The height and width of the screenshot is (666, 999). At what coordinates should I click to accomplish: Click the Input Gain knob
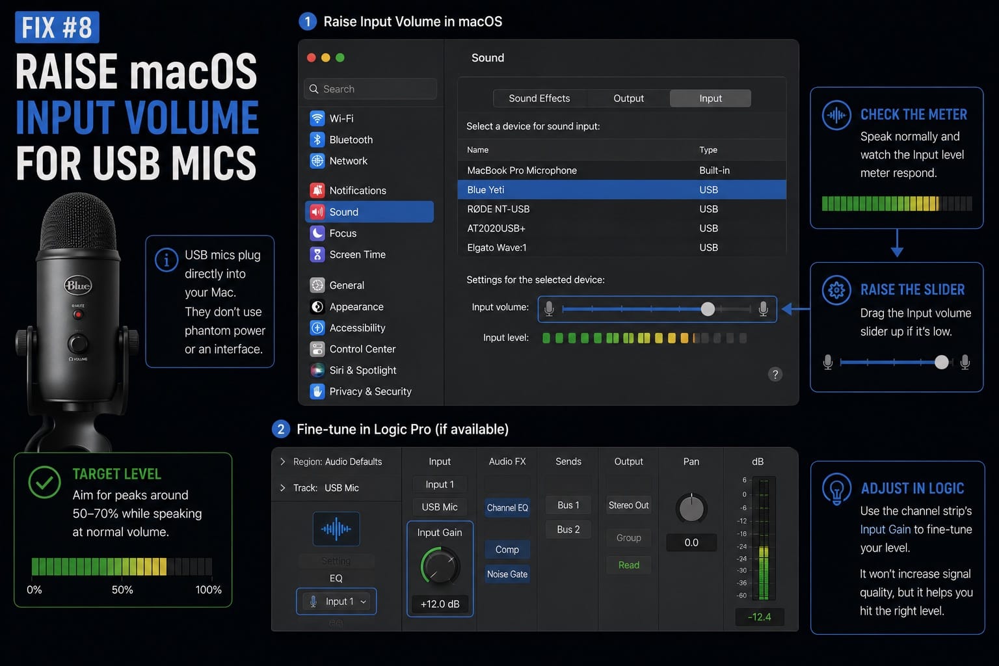440,566
